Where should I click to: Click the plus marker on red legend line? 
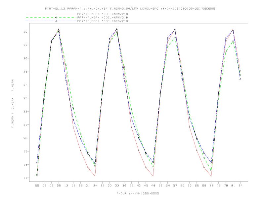[x=56, y=14]
